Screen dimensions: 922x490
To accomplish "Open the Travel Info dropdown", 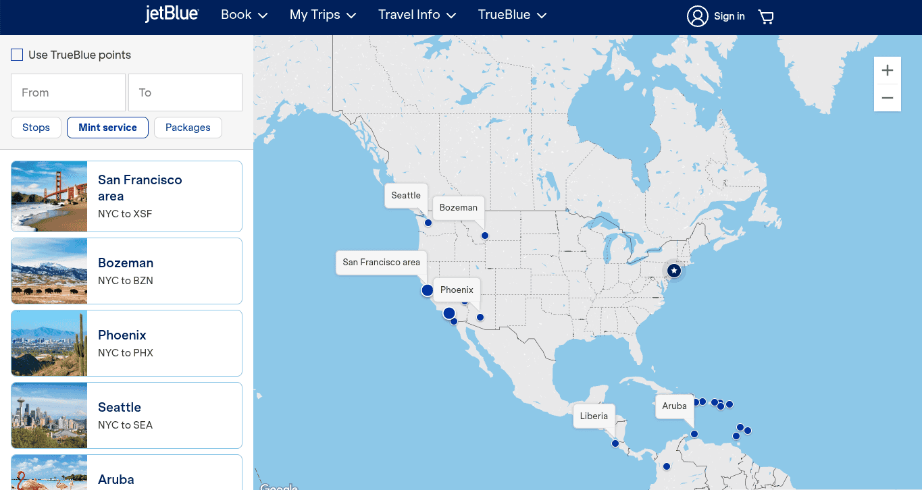I will [x=417, y=15].
